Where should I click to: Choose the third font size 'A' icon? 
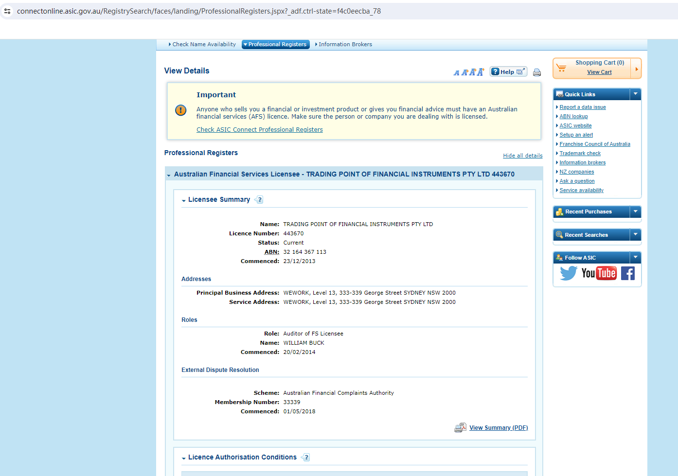[x=472, y=72]
